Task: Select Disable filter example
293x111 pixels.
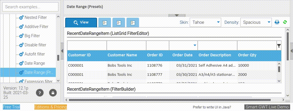Action: pyautogui.click(x=35, y=45)
